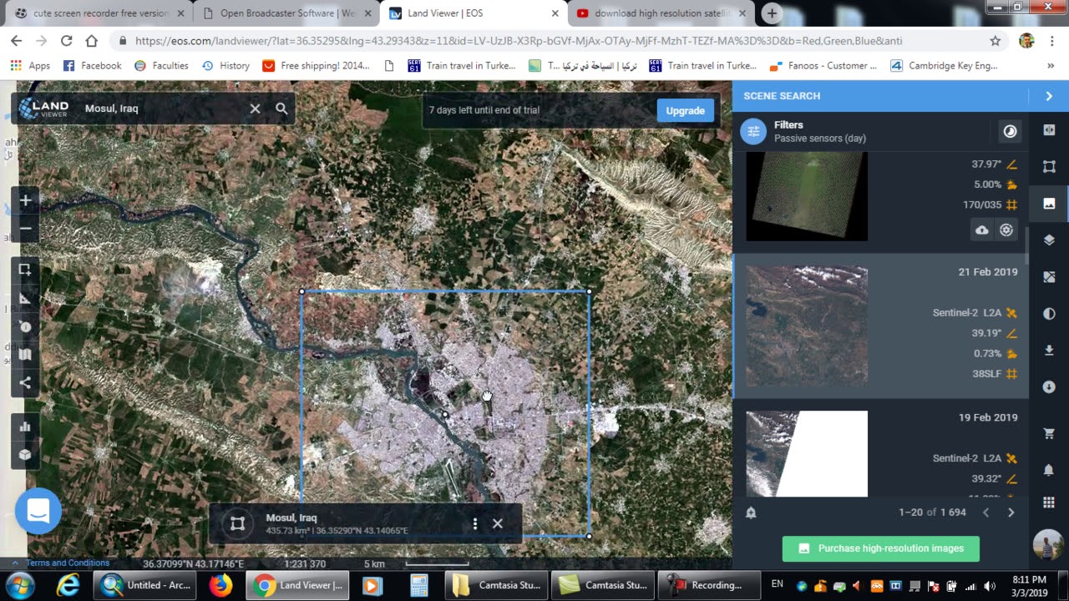Select the 19 Feb 2019 scene thumbnail
Screen dimensions: 1069x601
click(x=807, y=453)
